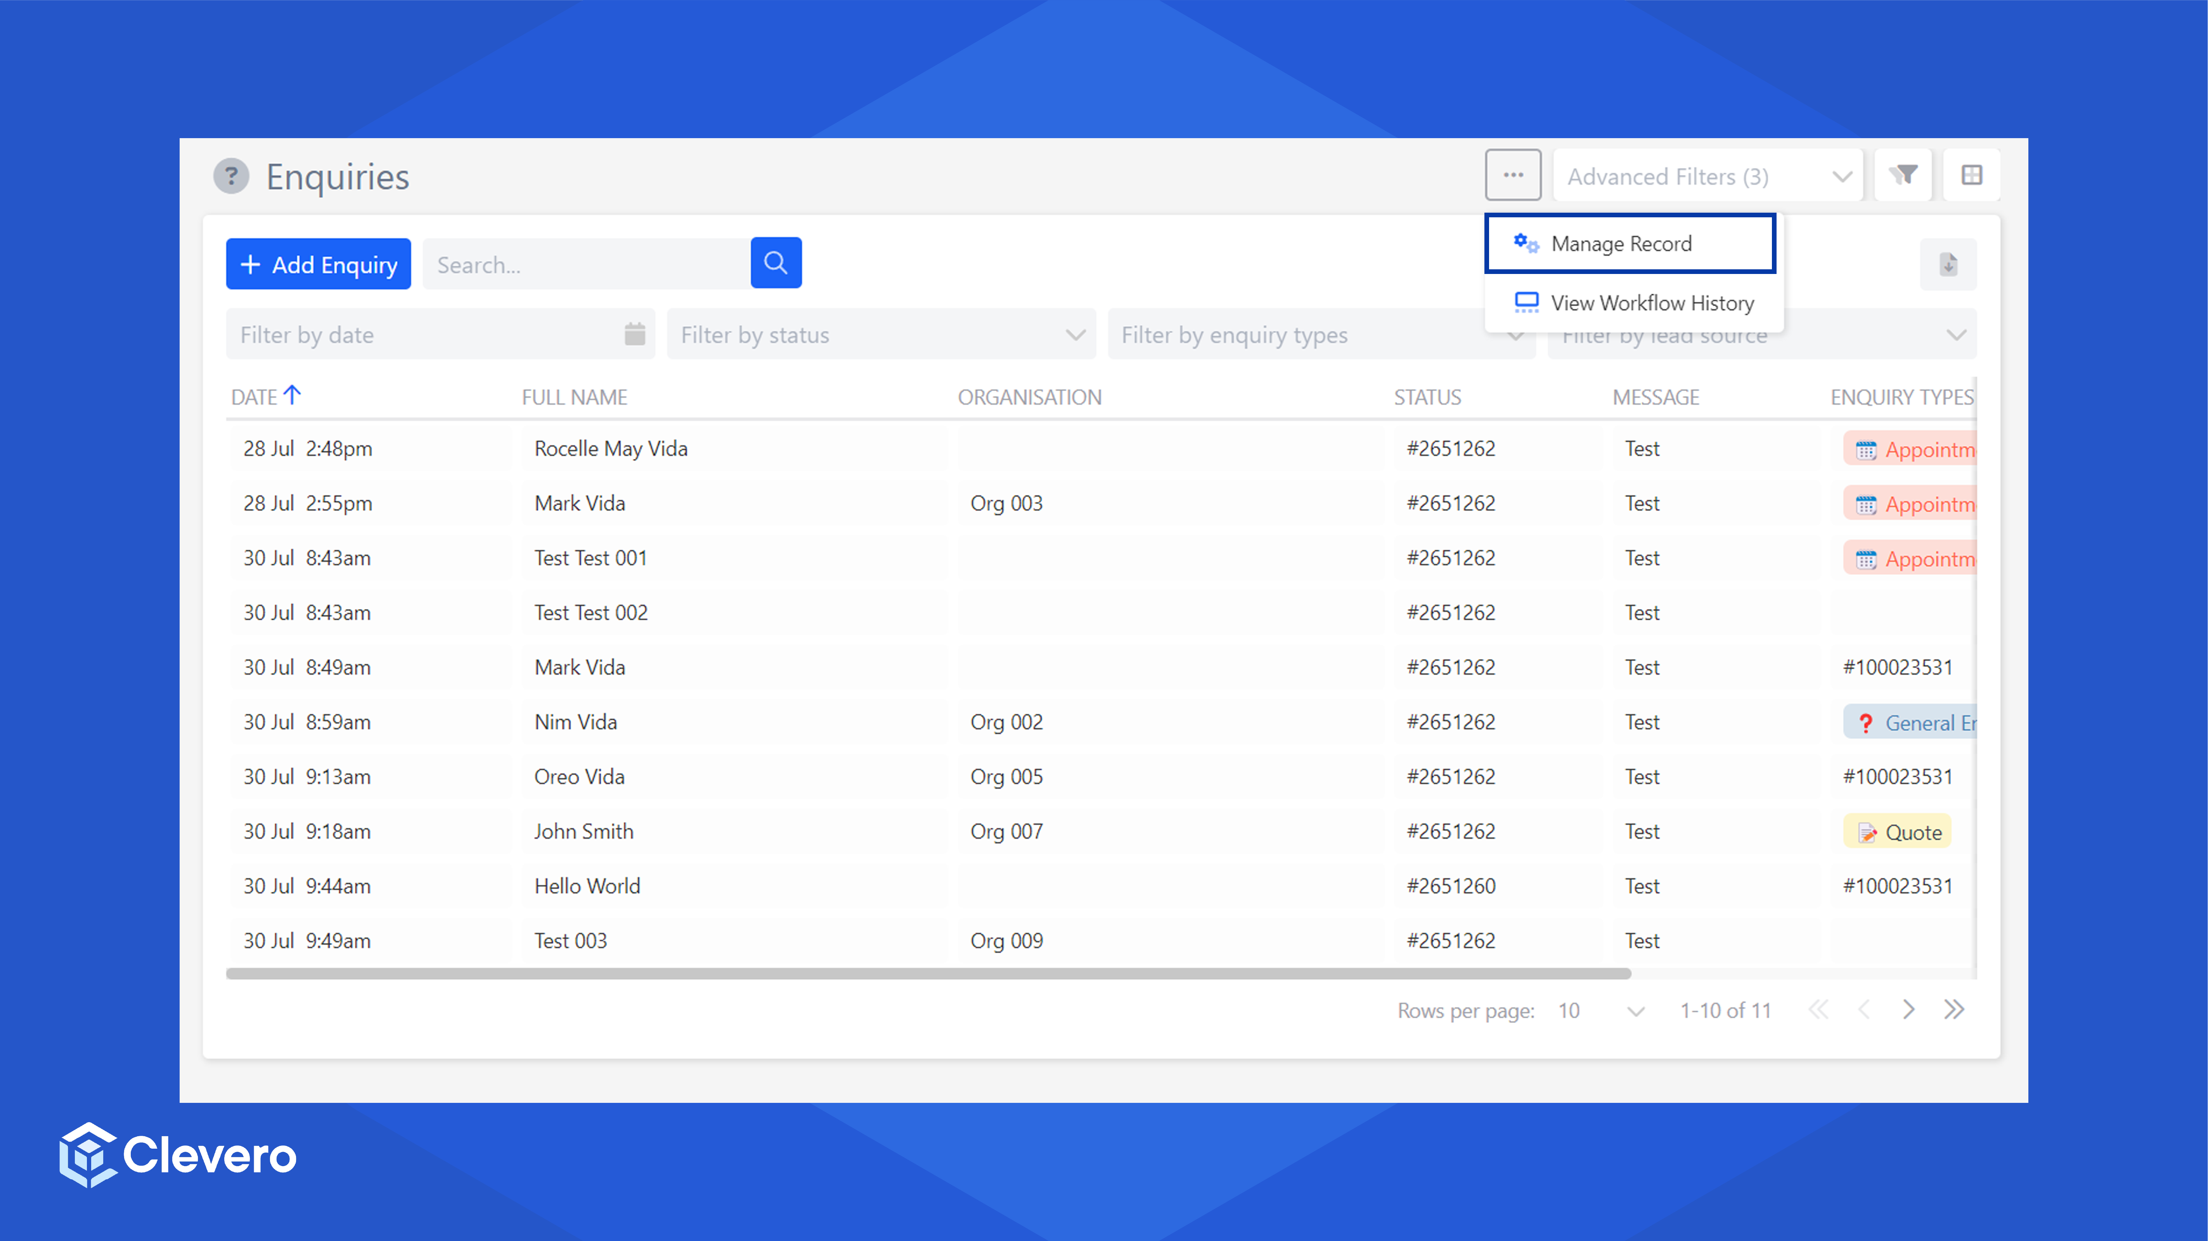Click the Quote enquiry type tag
Screen dimensions: 2208x1241
tap(1898, 831)
